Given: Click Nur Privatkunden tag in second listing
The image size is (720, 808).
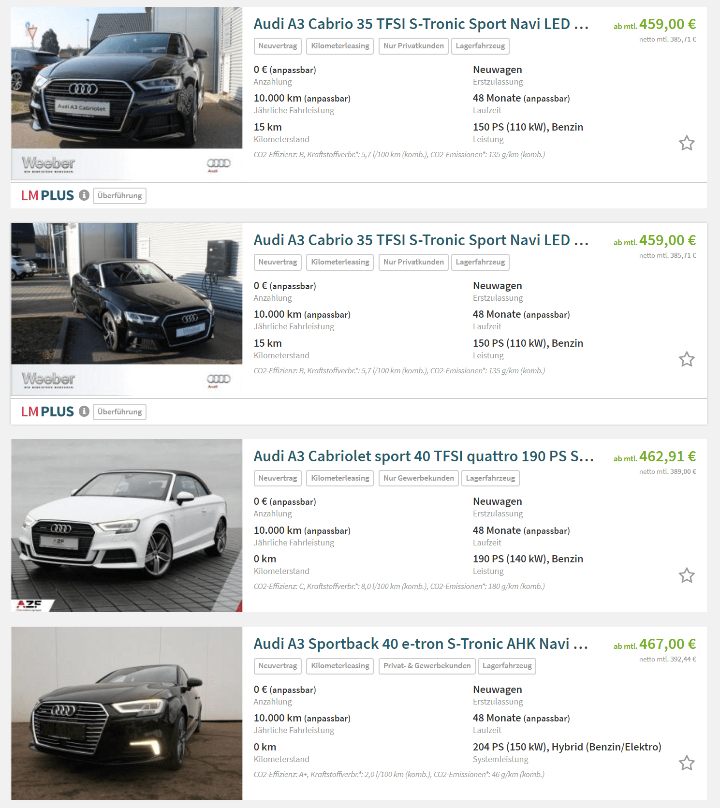Looking at the screenshot, I should [413, 262].
